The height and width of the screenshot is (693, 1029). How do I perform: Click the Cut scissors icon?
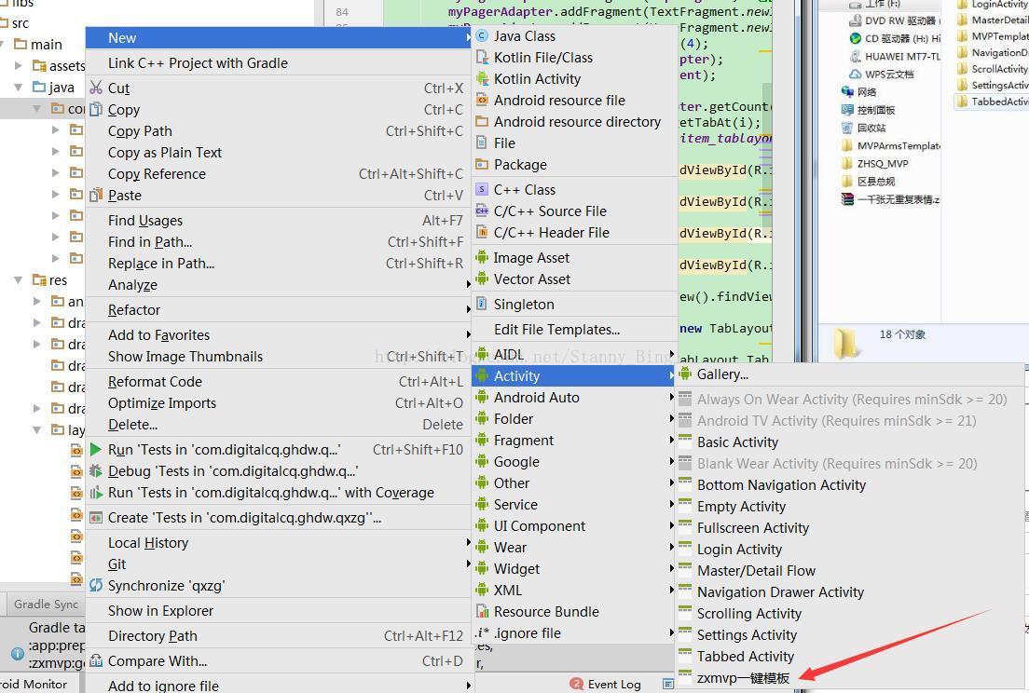tap(96, 88)
